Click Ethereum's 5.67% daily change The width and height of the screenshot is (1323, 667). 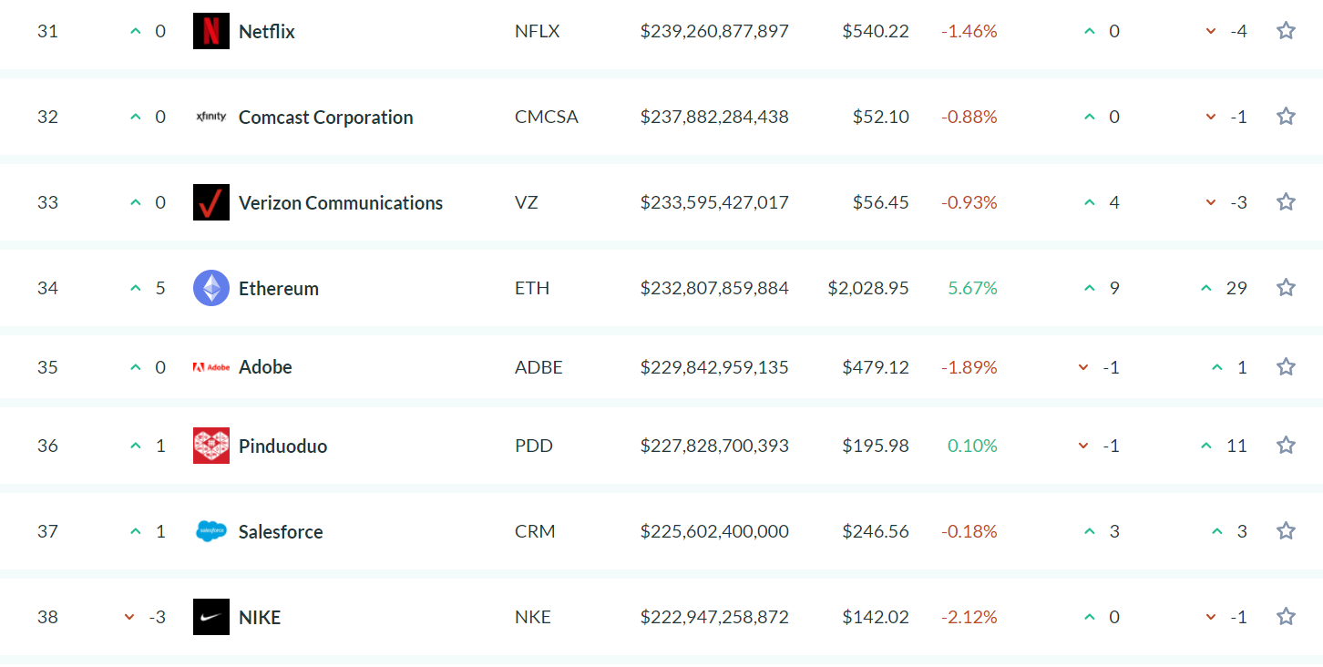972,289
